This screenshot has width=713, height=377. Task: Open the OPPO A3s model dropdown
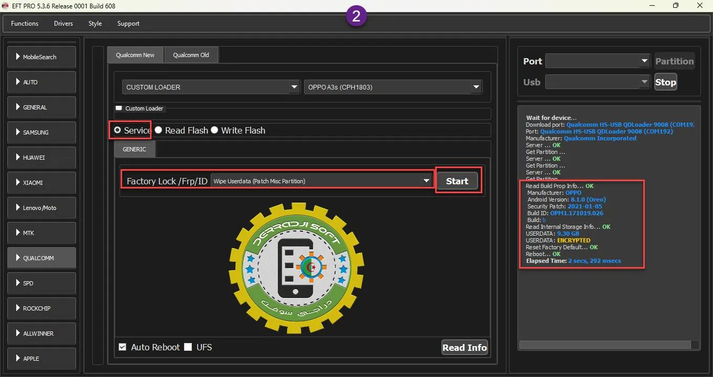[x=476, y=87]
